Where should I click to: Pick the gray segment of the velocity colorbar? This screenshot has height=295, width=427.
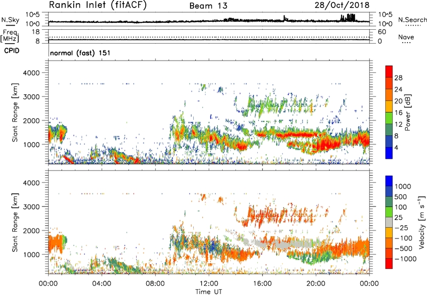[389, 222]
